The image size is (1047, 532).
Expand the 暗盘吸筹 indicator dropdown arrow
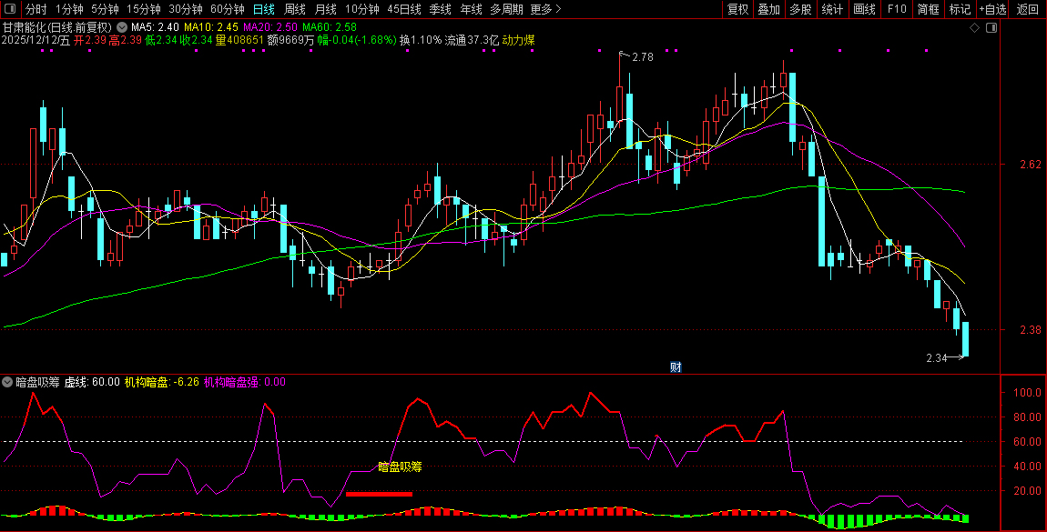coord(8,382)
